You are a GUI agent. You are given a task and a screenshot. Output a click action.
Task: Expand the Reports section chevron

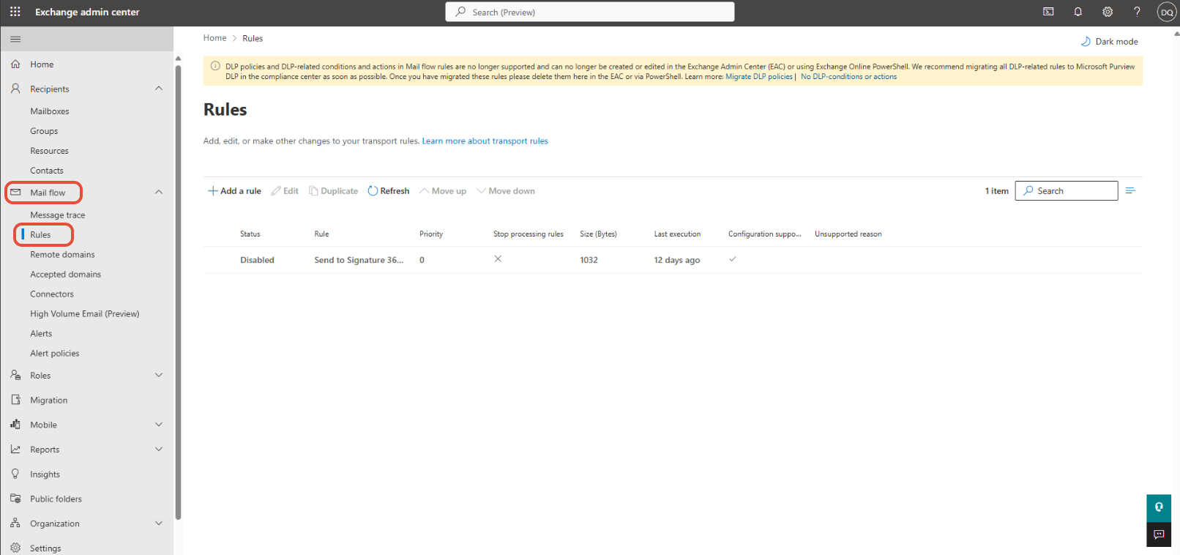click(159, 450)
